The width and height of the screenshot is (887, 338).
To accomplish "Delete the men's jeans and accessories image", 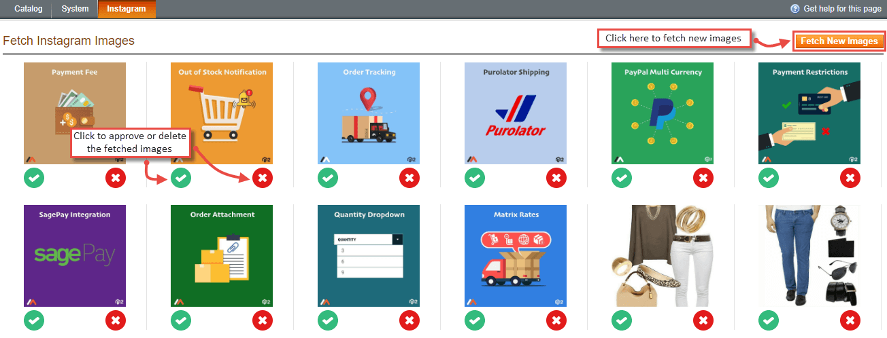I will (x=850, y=320).
